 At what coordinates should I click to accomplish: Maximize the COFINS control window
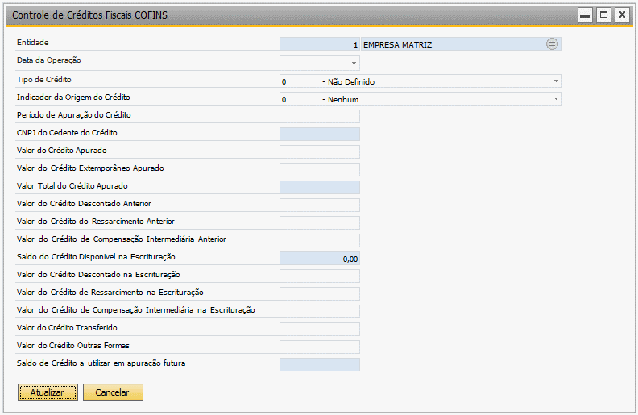coord(604,15)
